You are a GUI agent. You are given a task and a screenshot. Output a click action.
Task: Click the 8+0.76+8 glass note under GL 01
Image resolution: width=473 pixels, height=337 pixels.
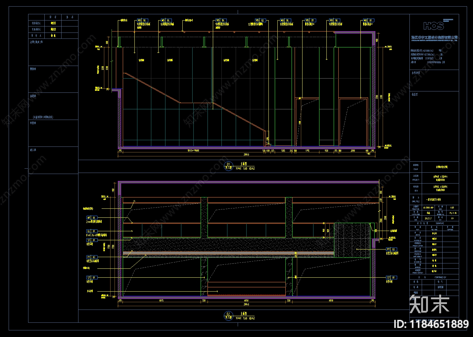coord(96,235)
